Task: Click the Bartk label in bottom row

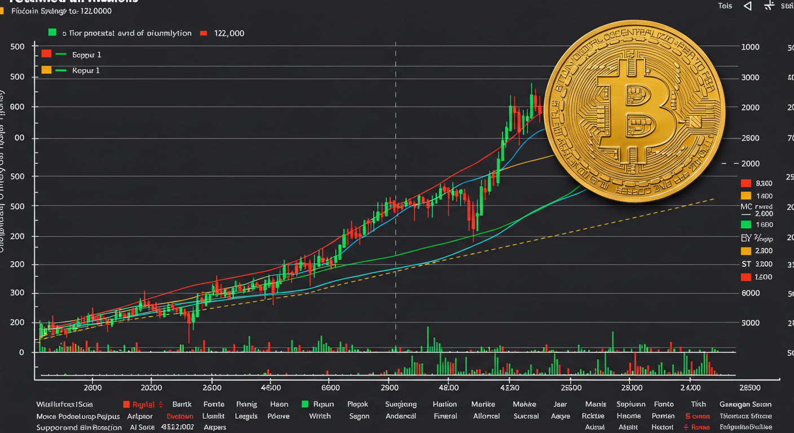Action: tap(182, 404)
